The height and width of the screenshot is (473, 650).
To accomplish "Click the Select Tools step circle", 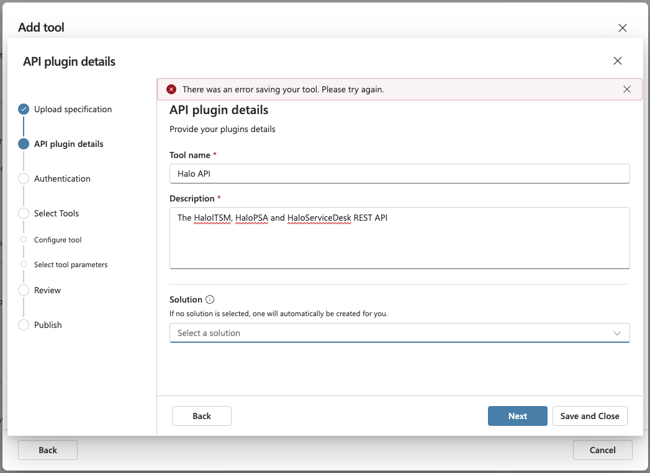I will pyautogui.click(x=24, y=213).
